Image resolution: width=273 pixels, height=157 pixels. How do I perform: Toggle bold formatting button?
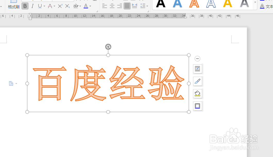click(25, 6)
